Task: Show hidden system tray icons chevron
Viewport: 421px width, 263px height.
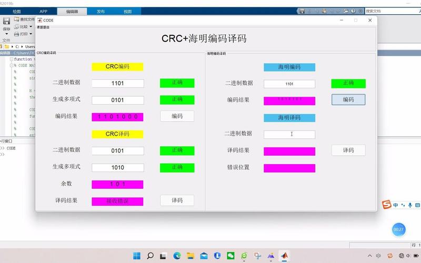Action: pyautogui.click(x=370, y=256)
